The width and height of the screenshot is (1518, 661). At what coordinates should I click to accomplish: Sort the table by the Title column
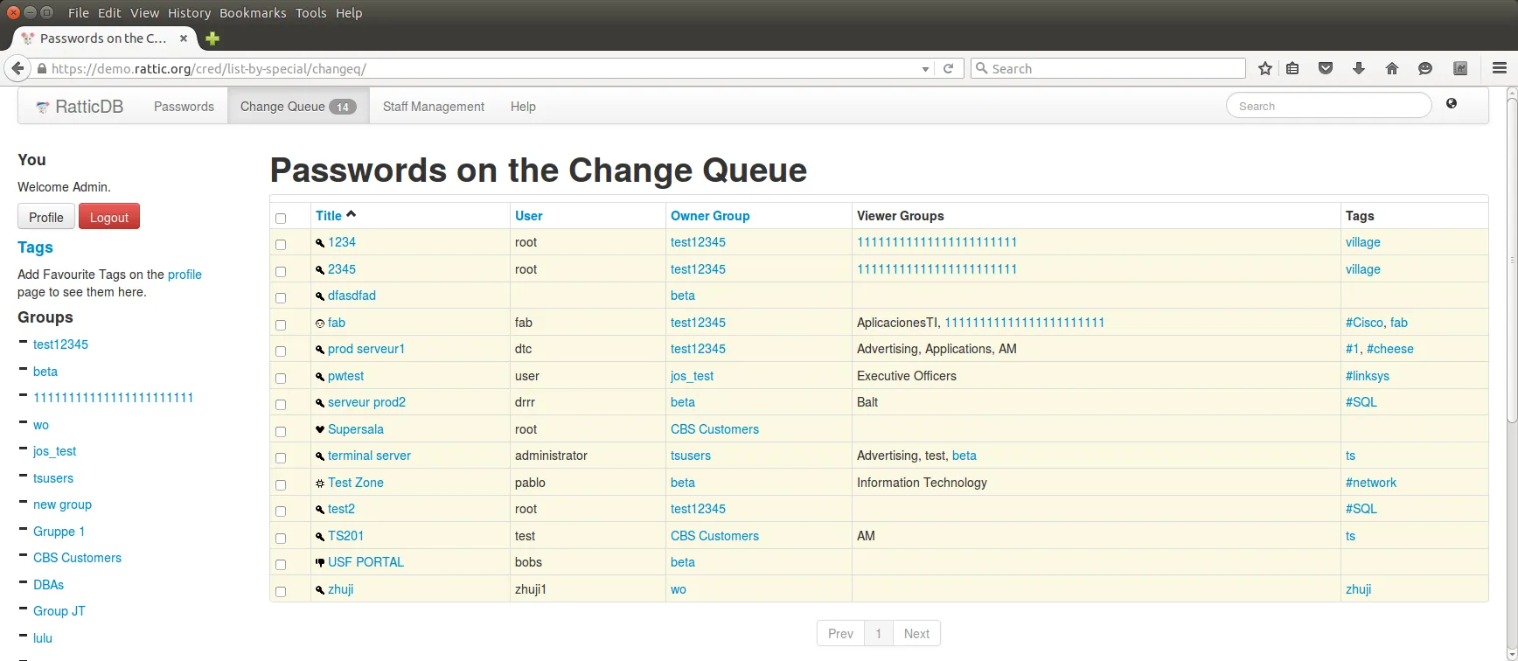329,216
